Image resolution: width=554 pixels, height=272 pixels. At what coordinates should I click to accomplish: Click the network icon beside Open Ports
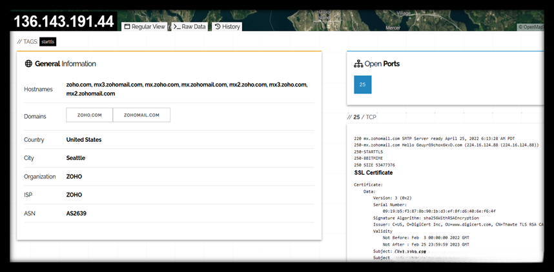(358, 64)
